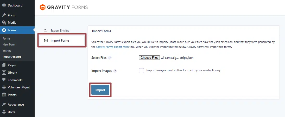
Task: Follow the Gravity Forms Export form link
Action: (112, 47)
